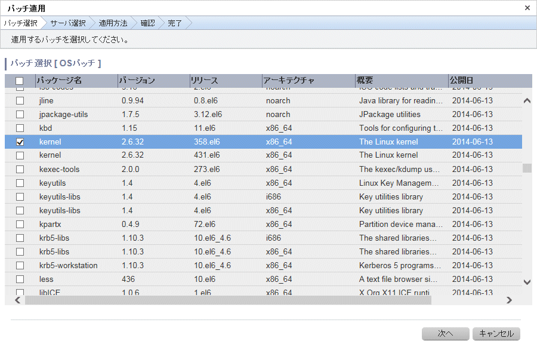Viewport: 537px width, 347px height.
Task: Check the less package checkbox
Action: click(x=20, y=279)
